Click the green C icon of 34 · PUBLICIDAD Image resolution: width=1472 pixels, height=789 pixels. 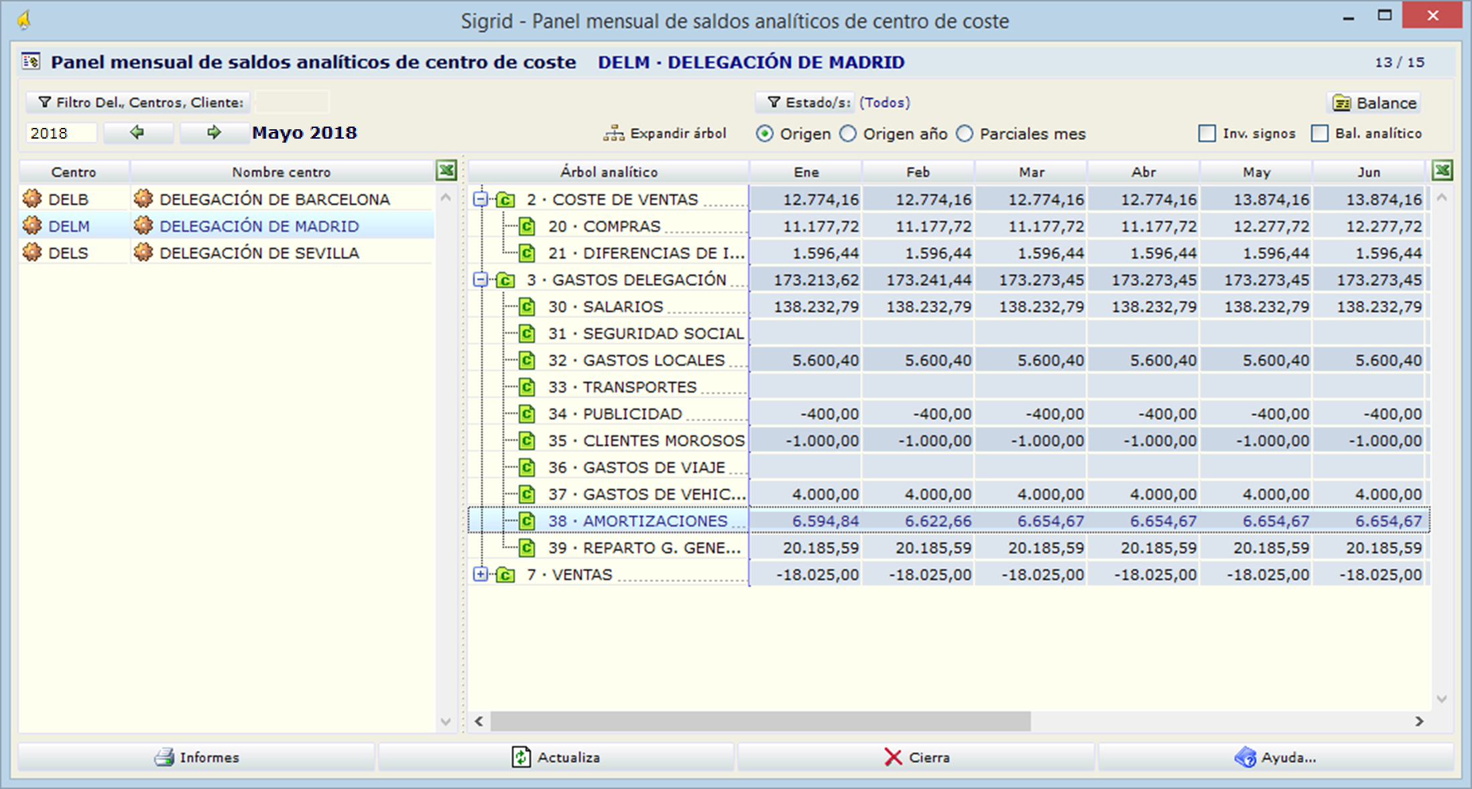click(528, 414)
